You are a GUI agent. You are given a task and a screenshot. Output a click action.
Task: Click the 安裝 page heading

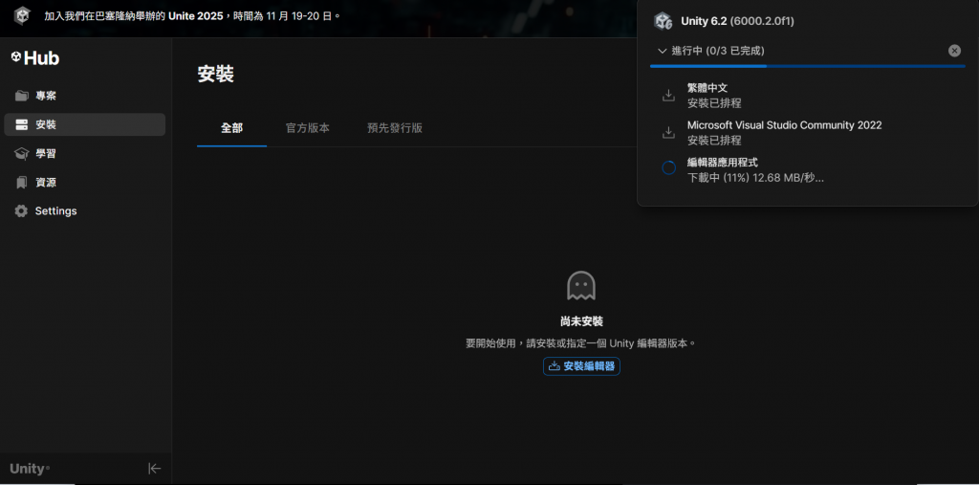tap(215, 74)
